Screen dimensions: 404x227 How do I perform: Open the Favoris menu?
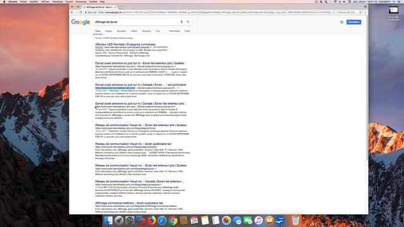pos(69,1)
